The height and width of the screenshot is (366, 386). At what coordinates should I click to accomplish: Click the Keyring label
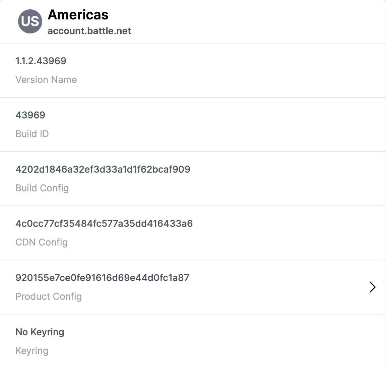32,351
